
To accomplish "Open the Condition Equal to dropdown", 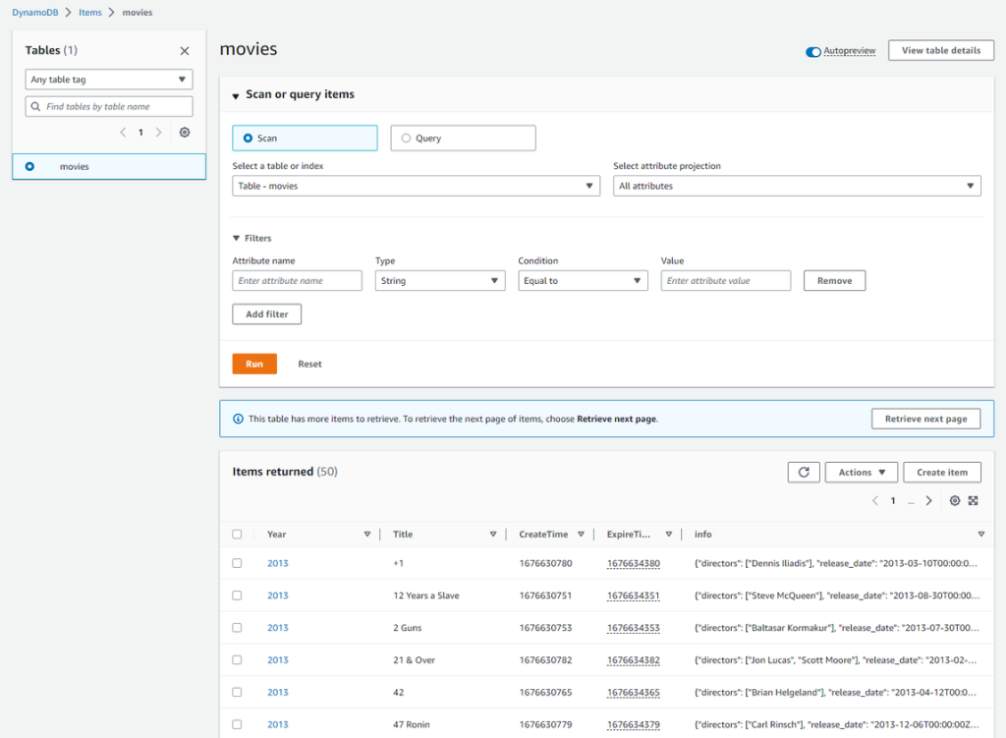I will [x=584, y=280].
